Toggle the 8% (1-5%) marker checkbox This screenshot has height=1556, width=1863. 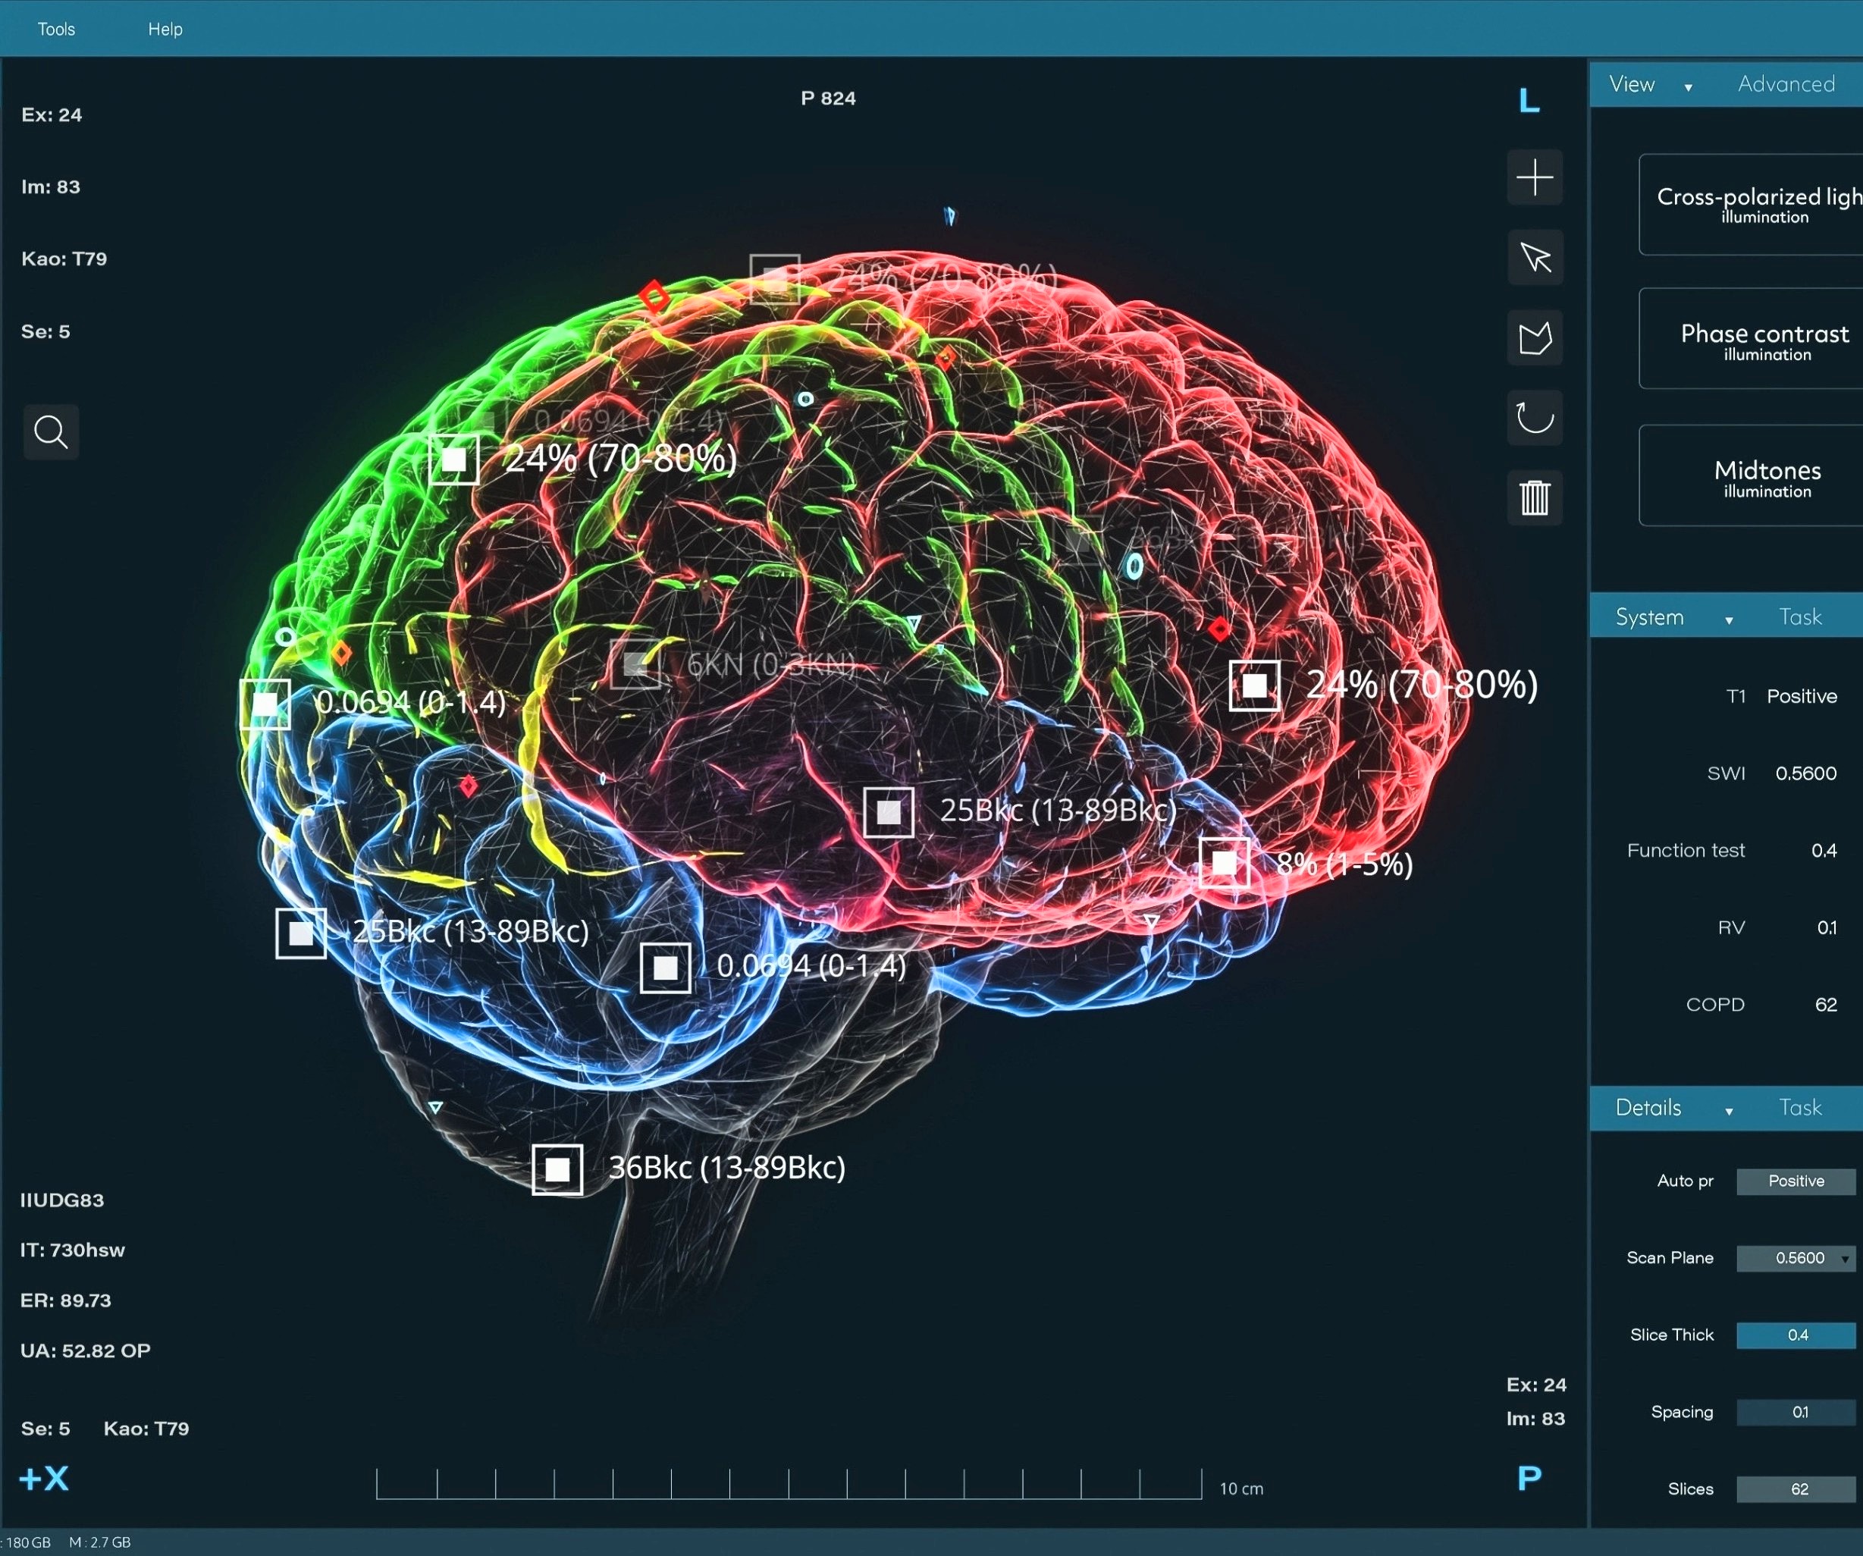(x=1225, y=862)
